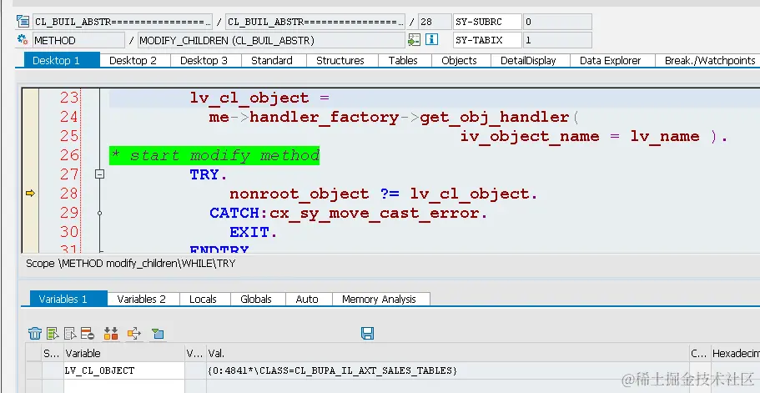Click the gray list icon in variables toolbar
The width and height of the screenshot is (760, 393).
tap(70, 334)
